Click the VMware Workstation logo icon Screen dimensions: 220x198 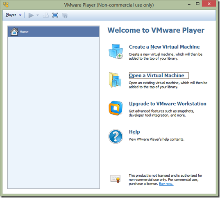116,108
